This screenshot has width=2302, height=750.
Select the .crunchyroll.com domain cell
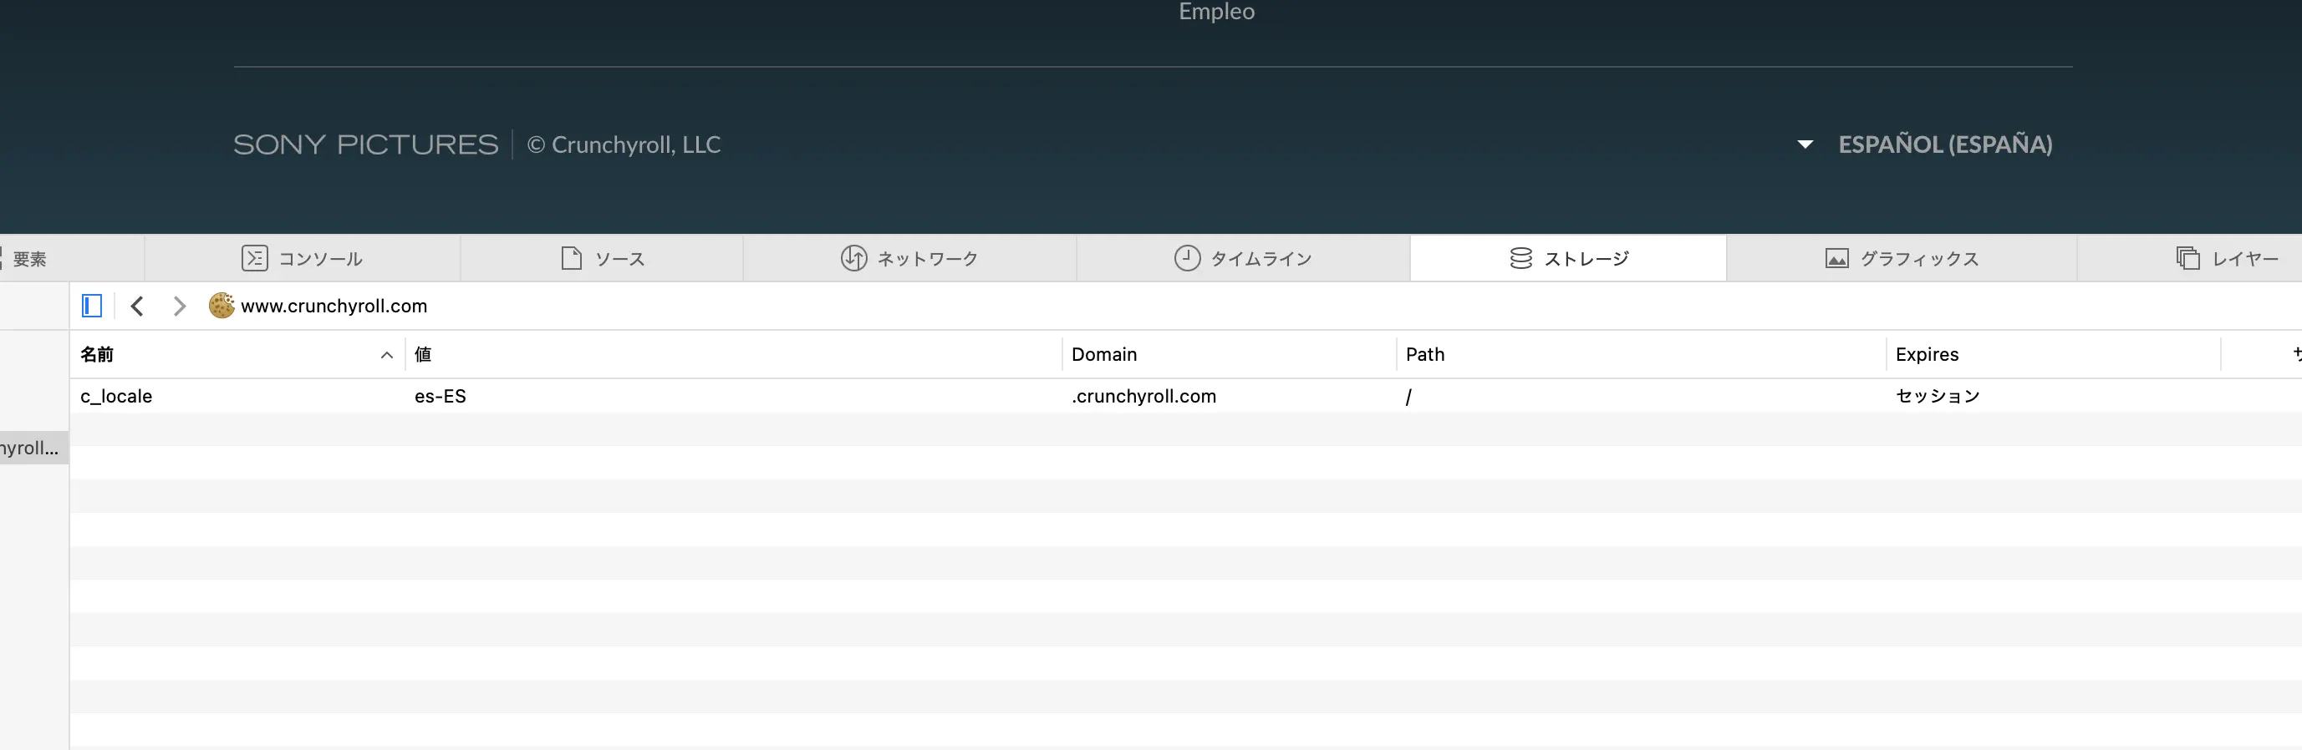click(1229, 397)
